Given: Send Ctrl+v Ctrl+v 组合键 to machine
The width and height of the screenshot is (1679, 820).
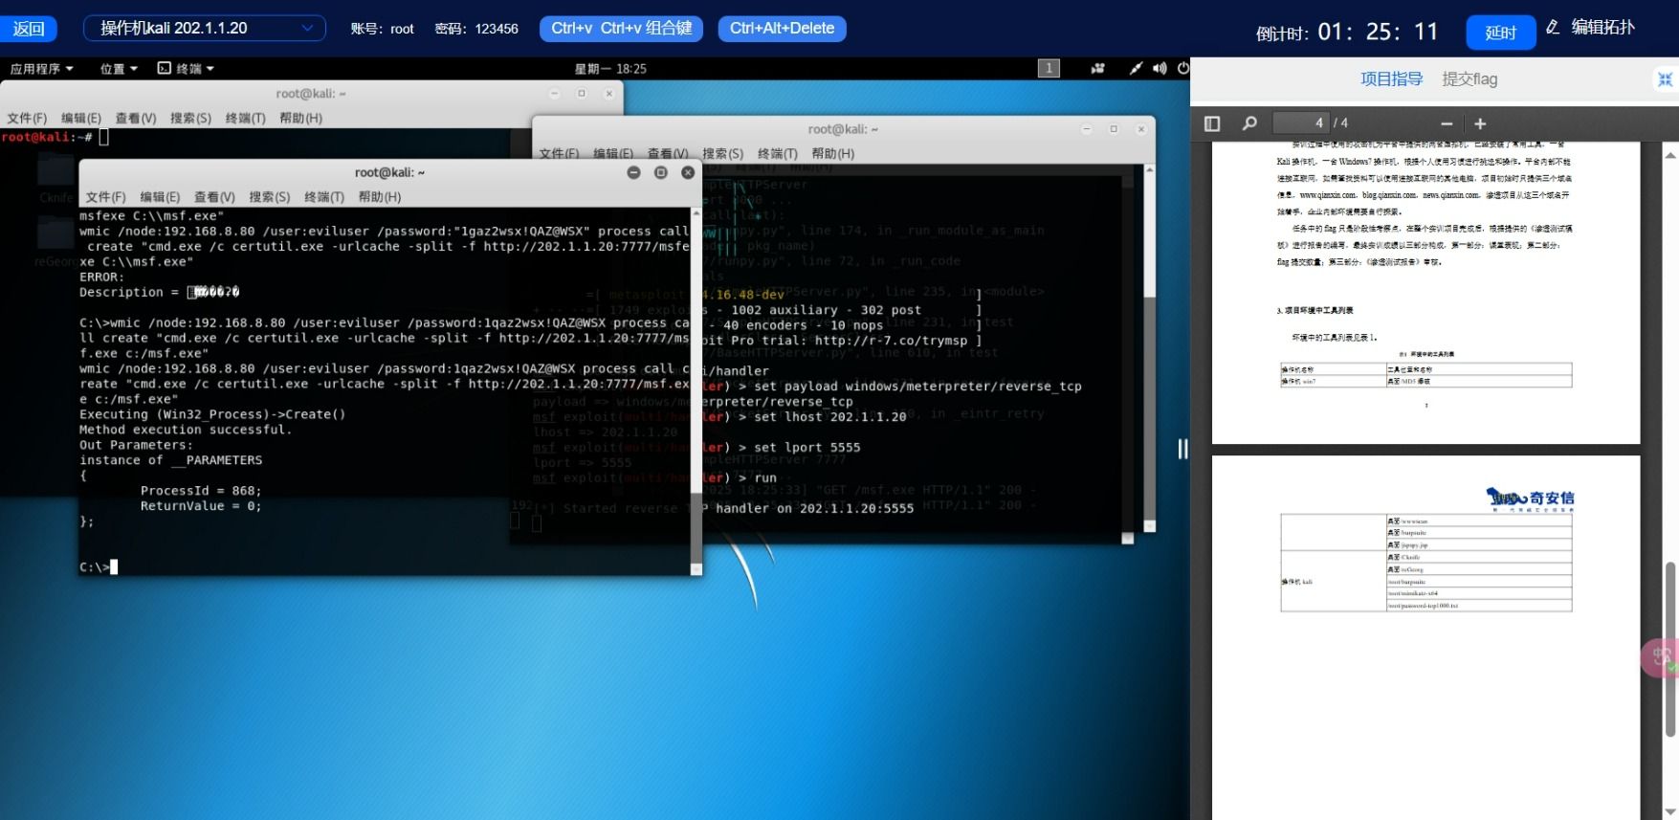Looking at the screenshot, I should click(622, 29).
